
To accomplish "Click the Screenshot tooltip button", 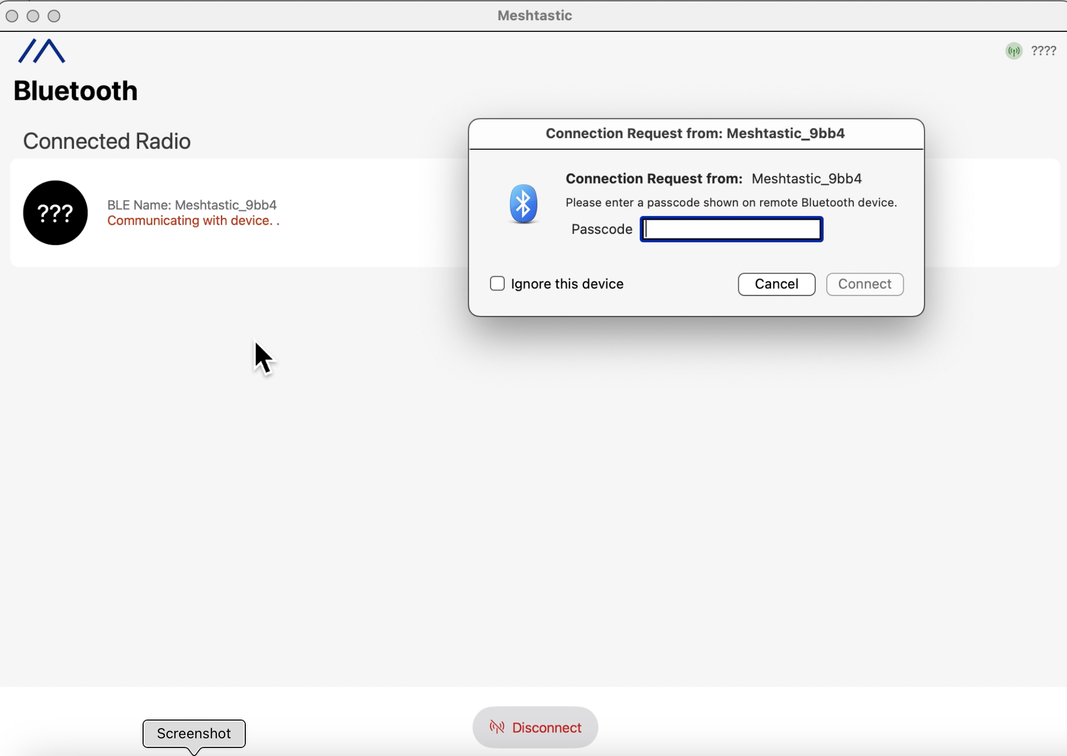I will pos(194,733).
